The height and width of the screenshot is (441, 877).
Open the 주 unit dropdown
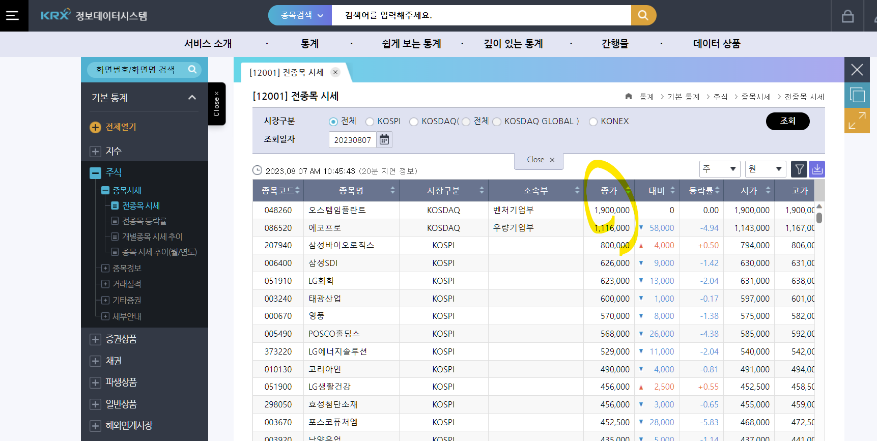pyautogui.click(x=720, y=169)
